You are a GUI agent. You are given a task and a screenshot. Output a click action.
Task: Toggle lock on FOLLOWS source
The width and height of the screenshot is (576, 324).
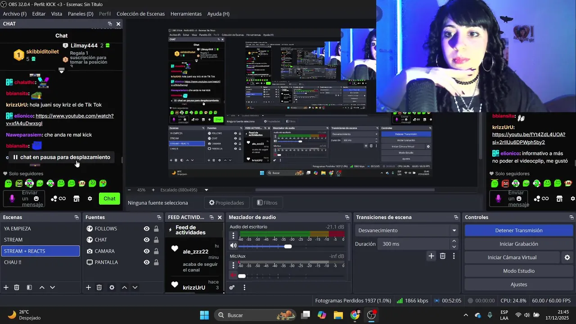click(x=156, y=229)
